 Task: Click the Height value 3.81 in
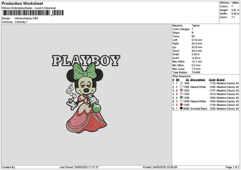tap(235, 10)
